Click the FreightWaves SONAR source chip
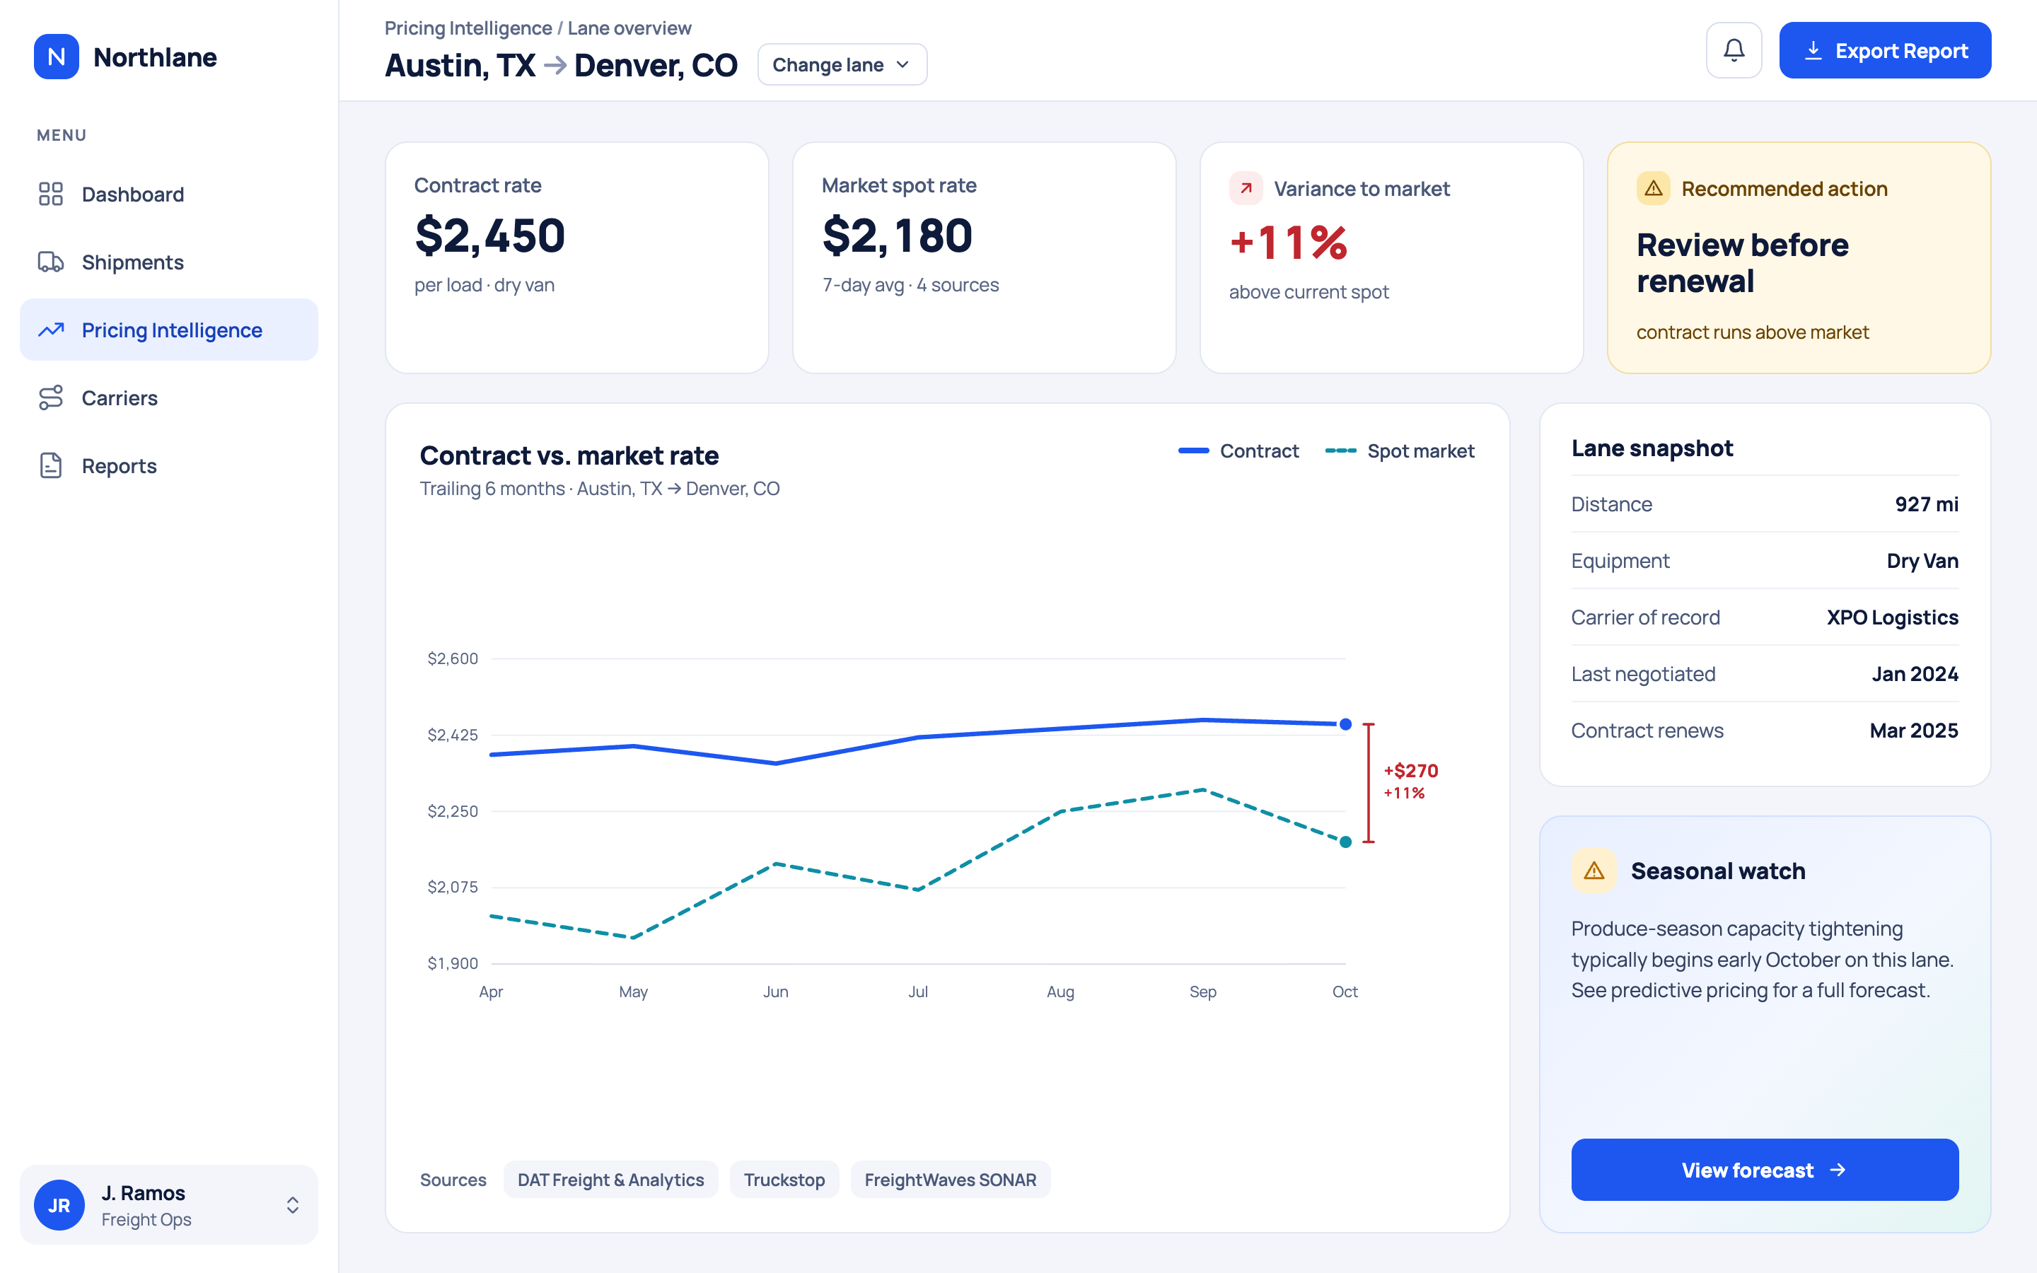The height and width of the screenshot is (1273, 2037). (951, 1180)
